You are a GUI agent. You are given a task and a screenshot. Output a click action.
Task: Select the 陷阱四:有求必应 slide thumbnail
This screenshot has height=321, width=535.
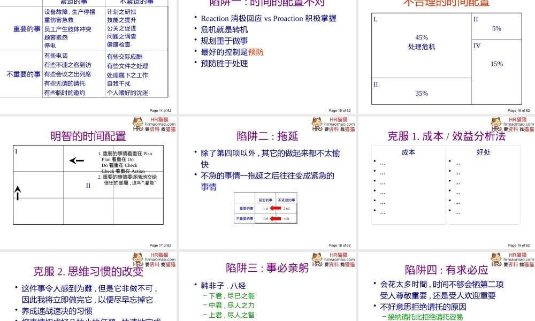pos(447,287)
